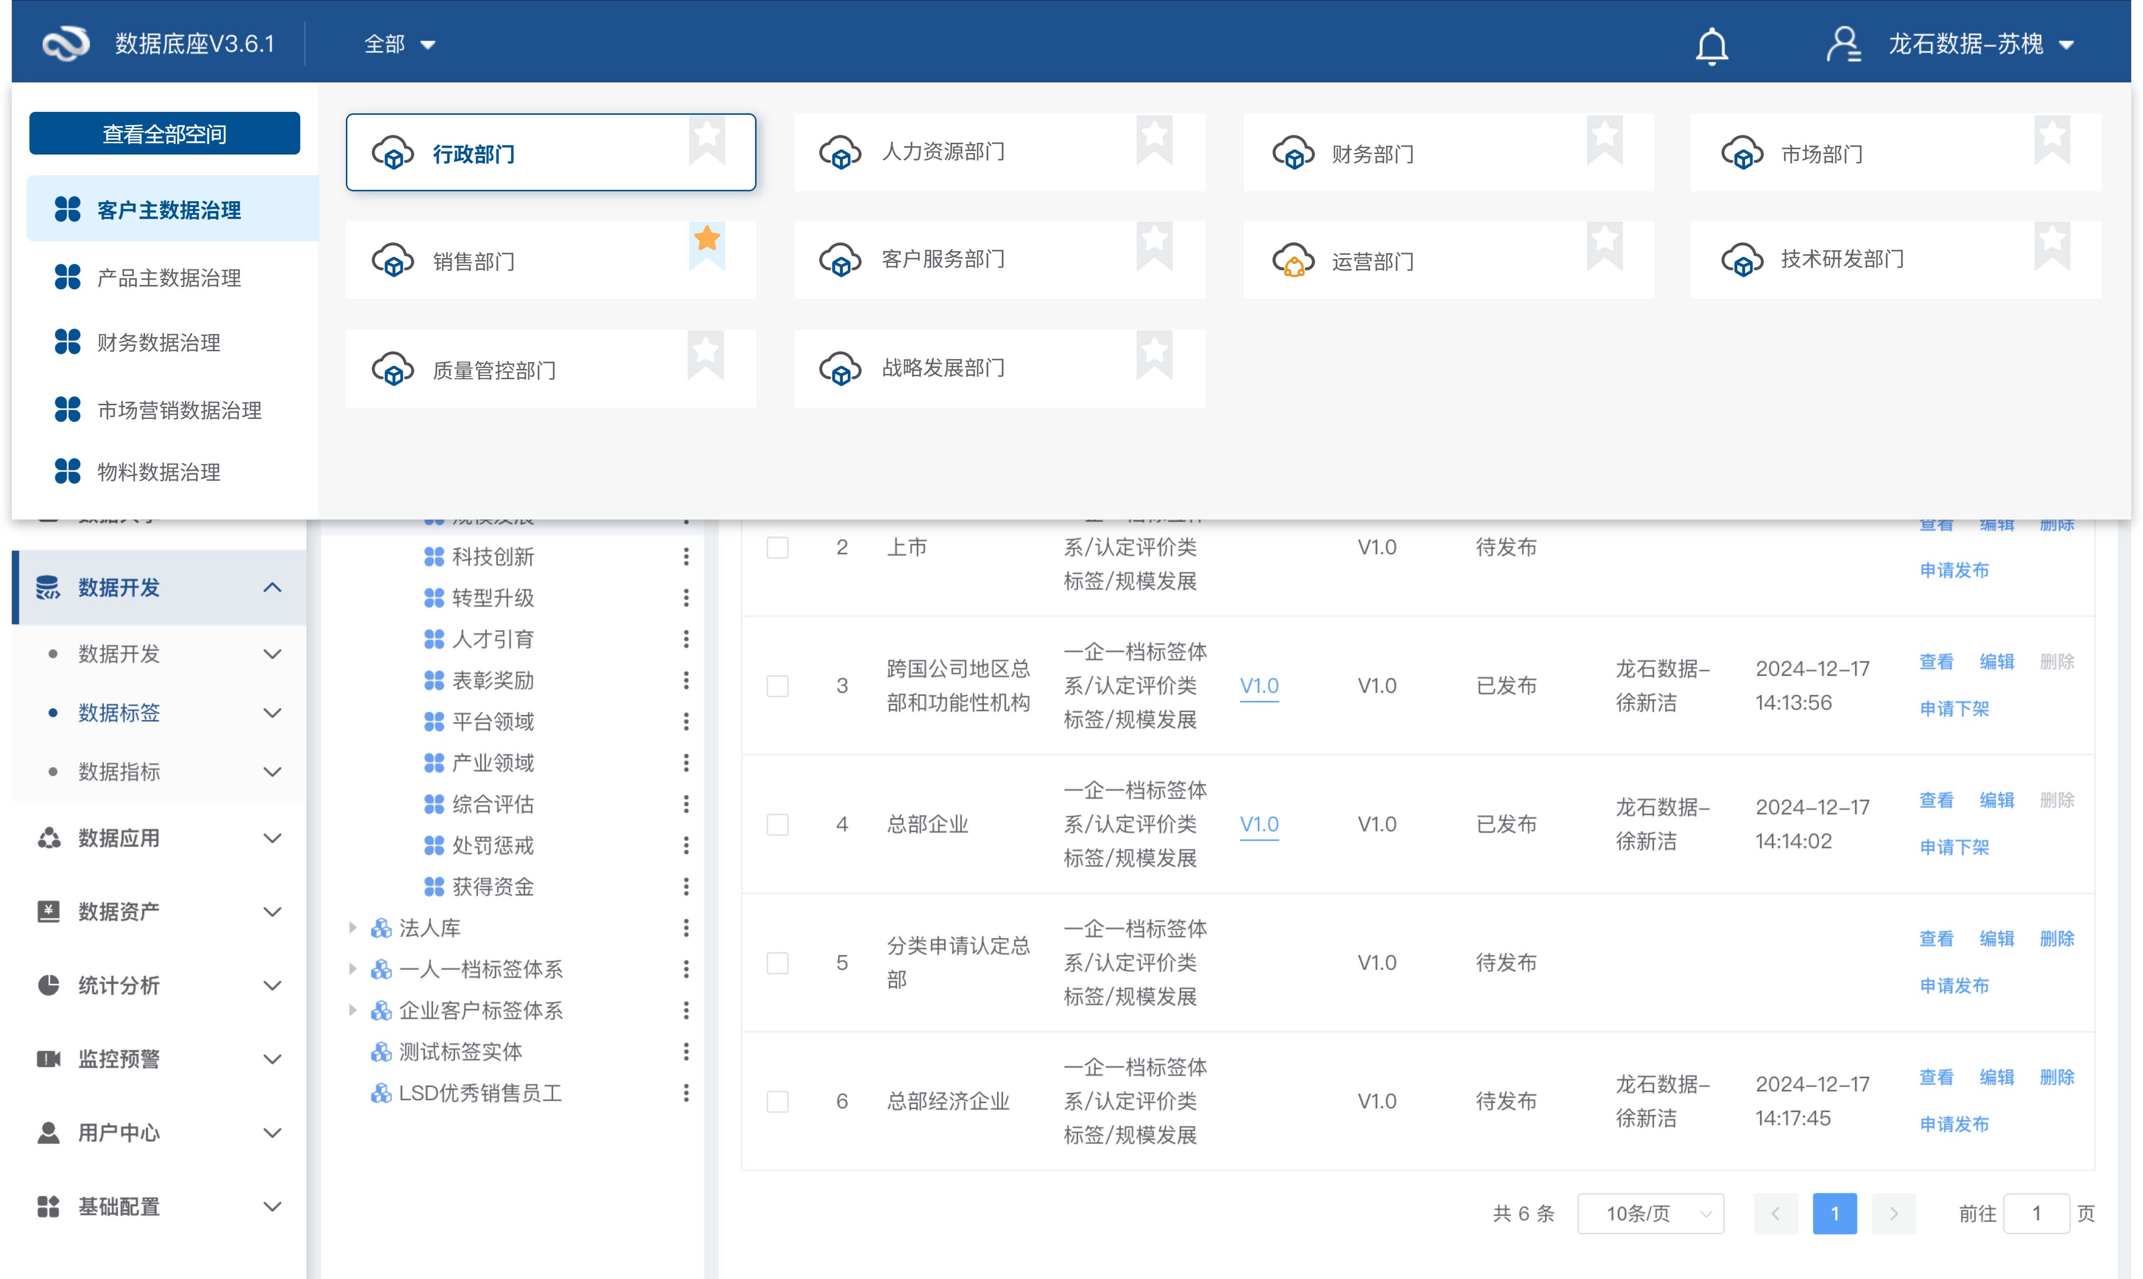Check the checkbox for row 上市
The width and height of the screenshot is (2143, 1279).
777,548
